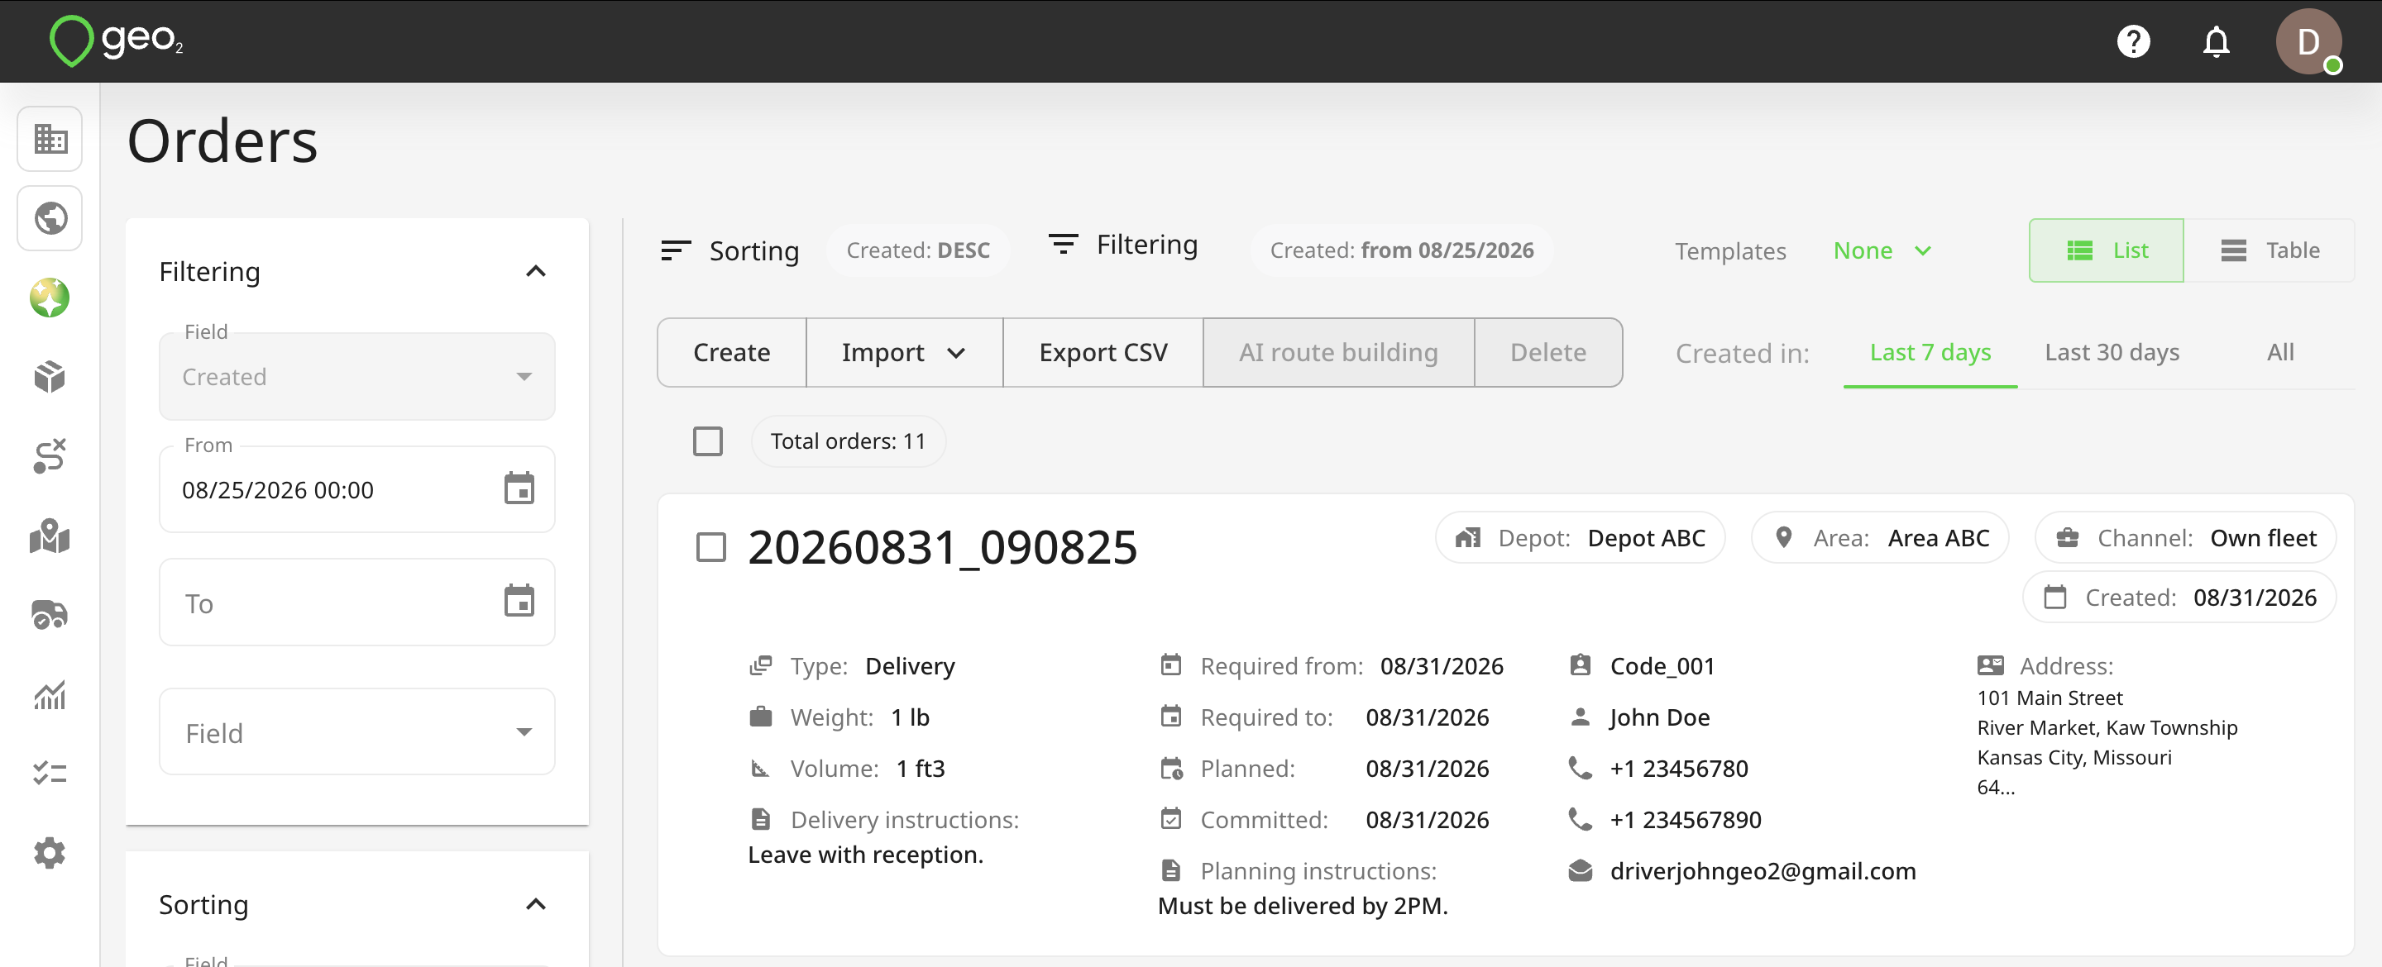Click the Sorting header toggle in toolbar
2382x967 pixels.
[x=729, y=250]
